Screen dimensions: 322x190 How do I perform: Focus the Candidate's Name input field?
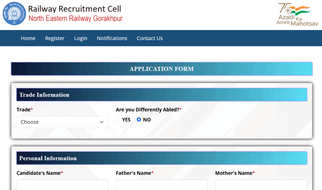[x=62, y=185]
